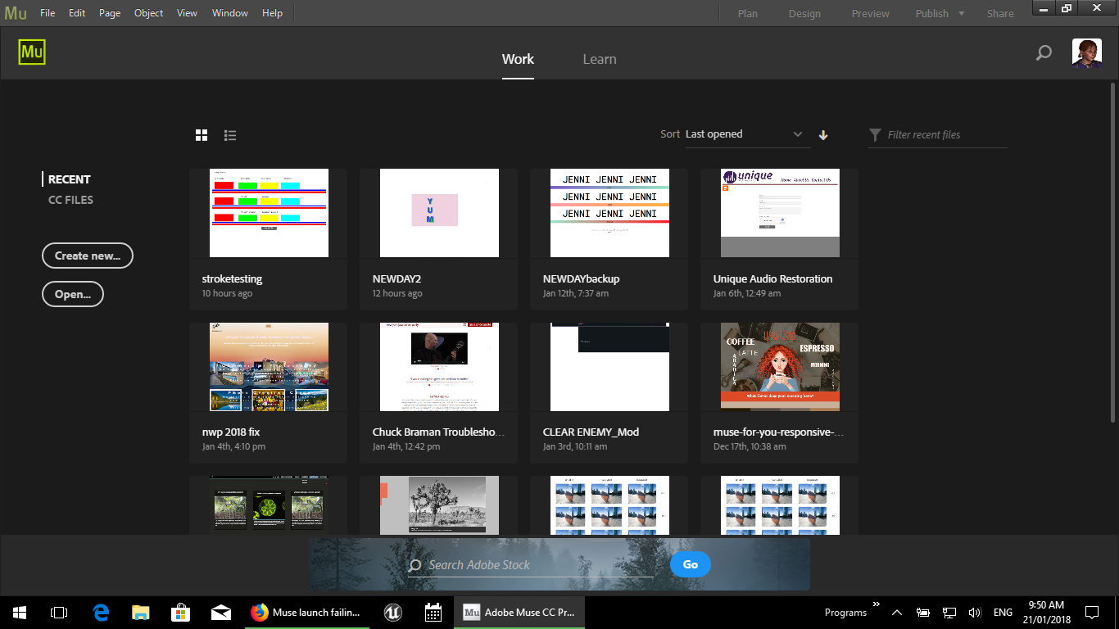Viewport: 1119px width, 629px height.
Task: Switch to Design mode
Action: pos(804,13)
